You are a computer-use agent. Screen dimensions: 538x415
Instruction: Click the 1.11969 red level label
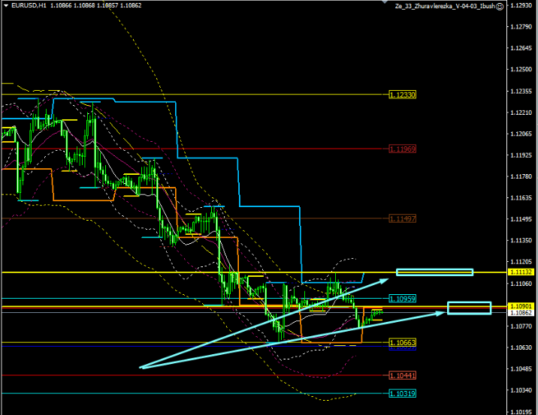click(x=402, y=149)
